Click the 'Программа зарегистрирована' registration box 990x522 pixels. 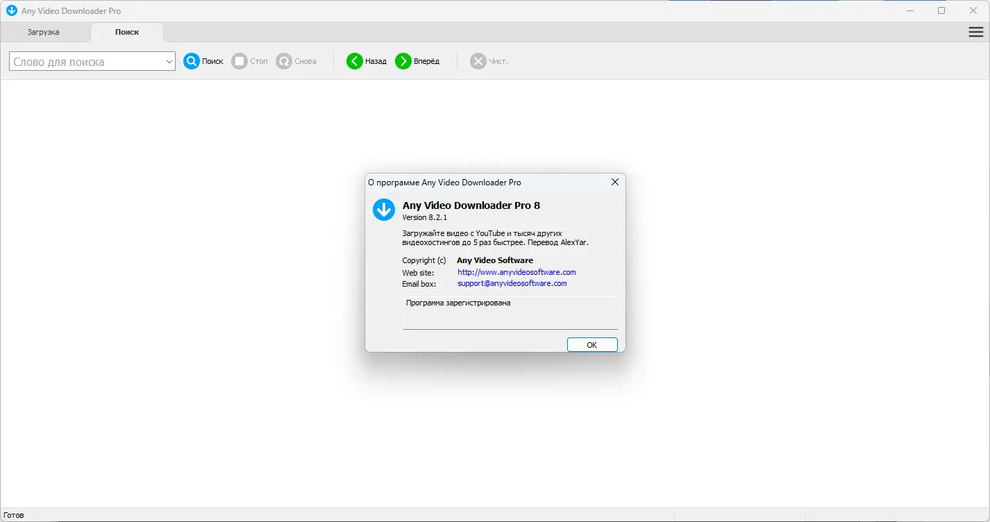point(510,313)
